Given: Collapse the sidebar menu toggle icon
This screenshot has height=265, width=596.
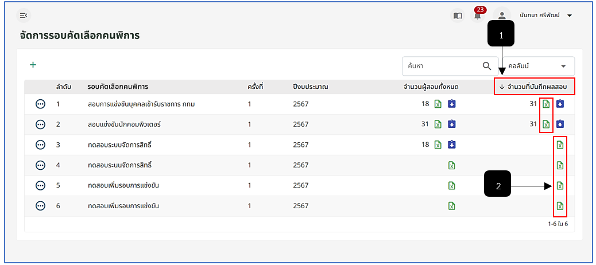Looking at the screenshot, I should pyautogui.click(x=24, y=15).
